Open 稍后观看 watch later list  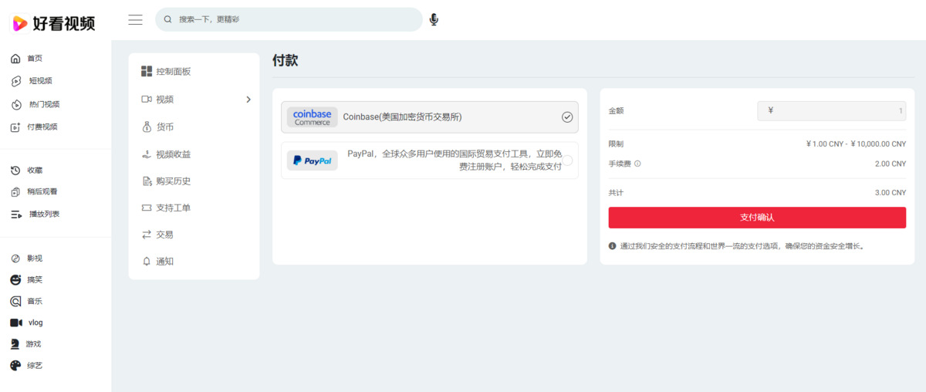click(x=42, y=191)
